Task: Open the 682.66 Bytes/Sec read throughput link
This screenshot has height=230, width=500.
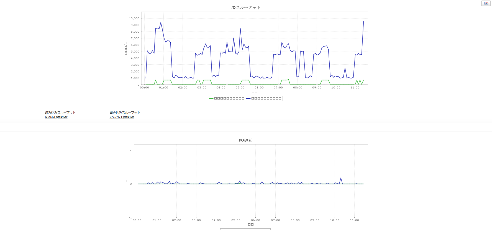Action: coord(56,117)
